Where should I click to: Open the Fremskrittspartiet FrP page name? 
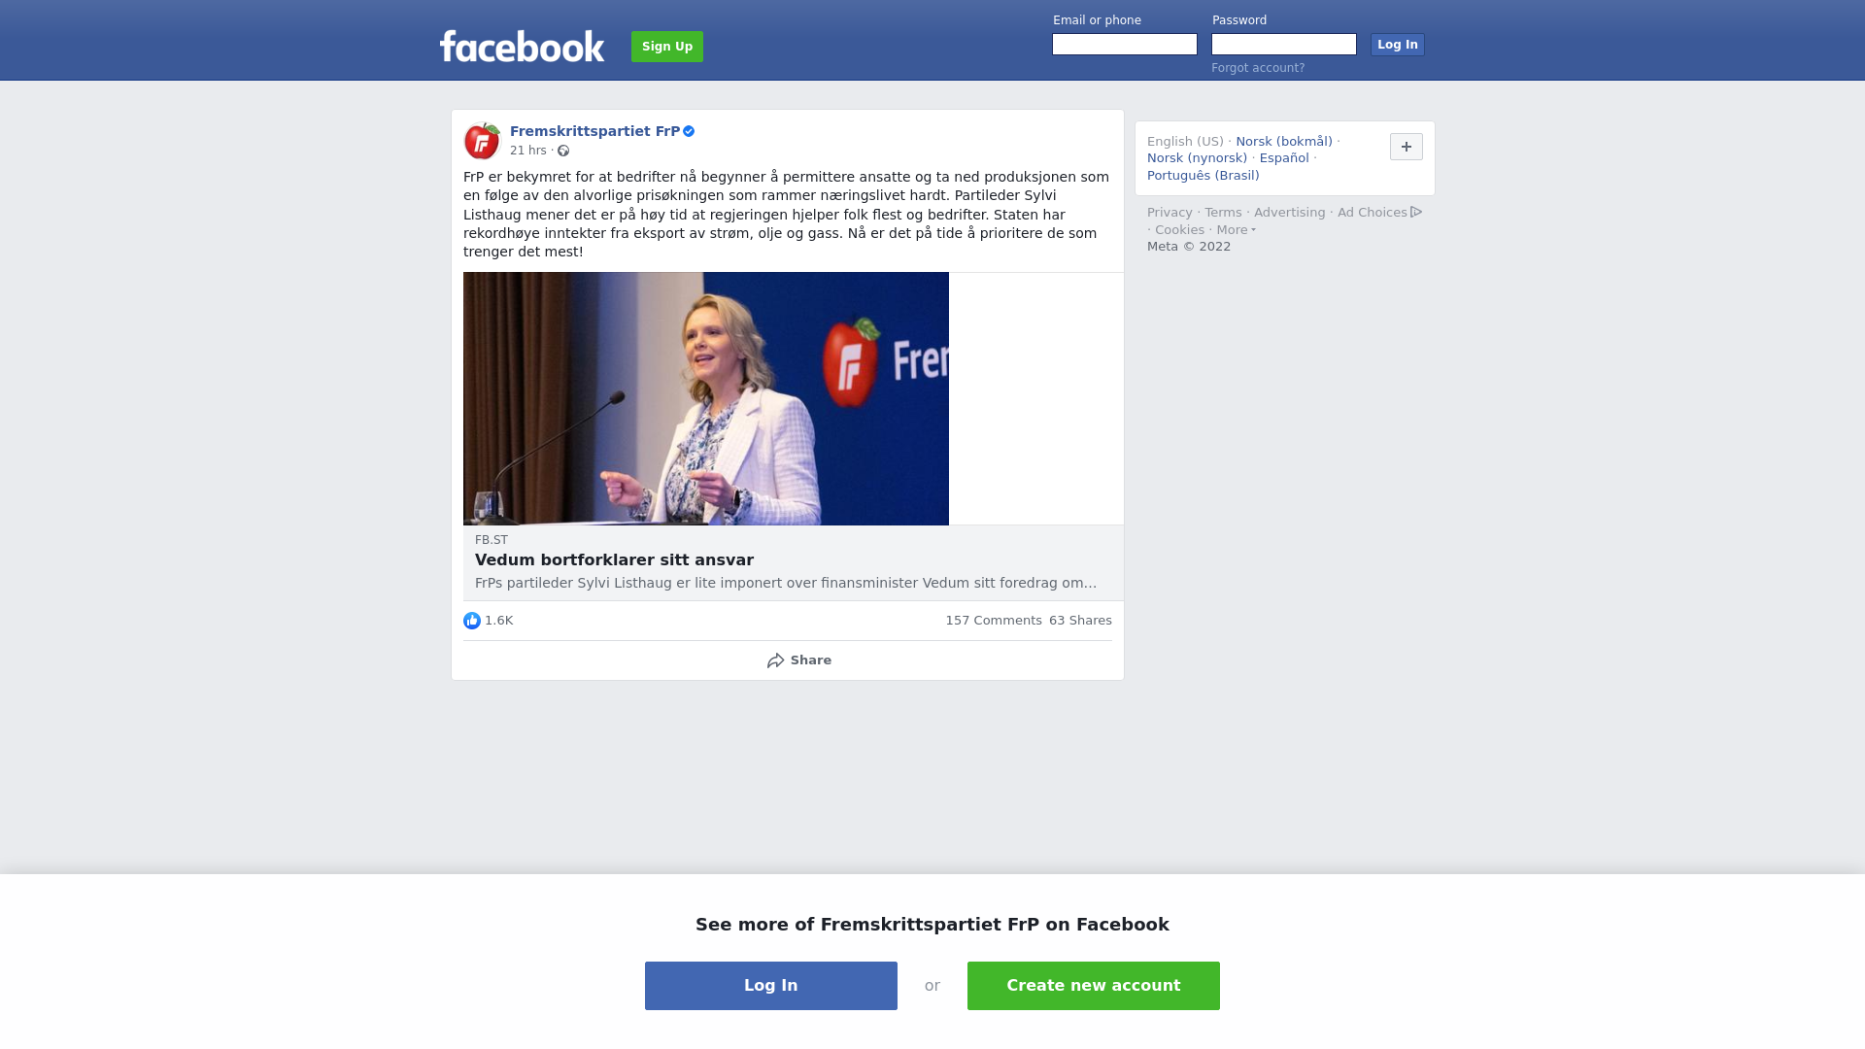[x=594, y=131]
